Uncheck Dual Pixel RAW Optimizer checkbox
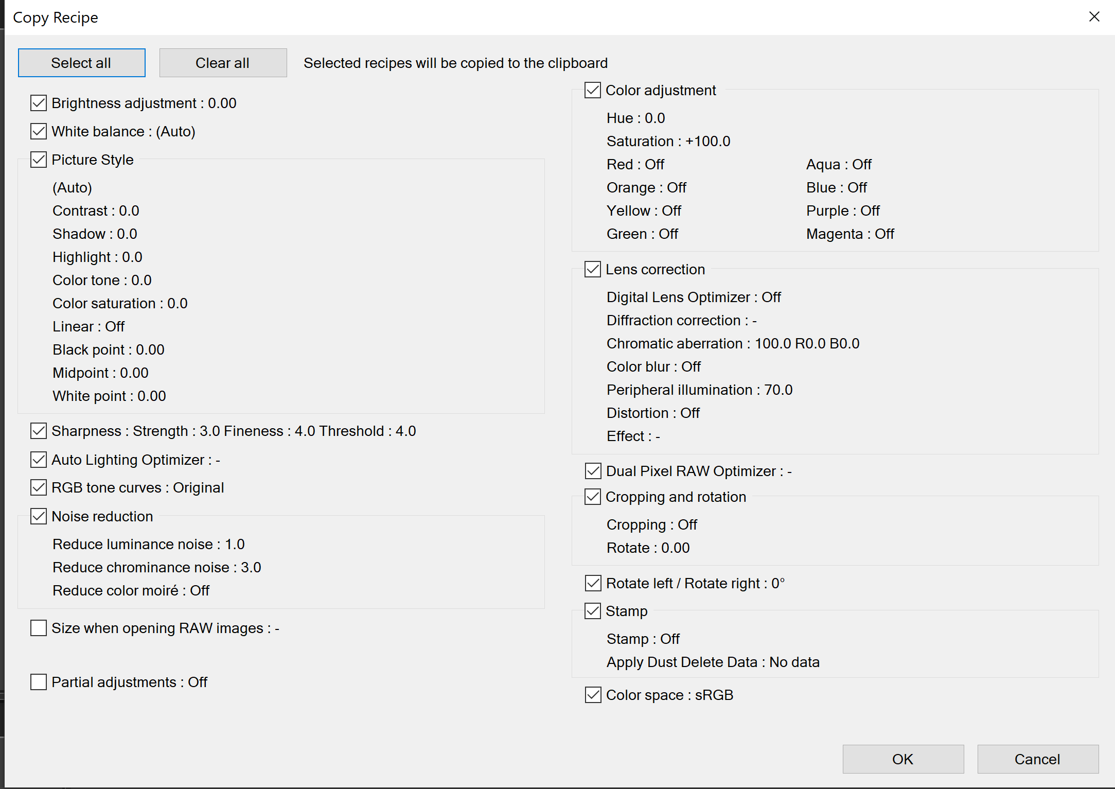The width and height of the screenshot is (1115, 789). click(x=593, y=471)
